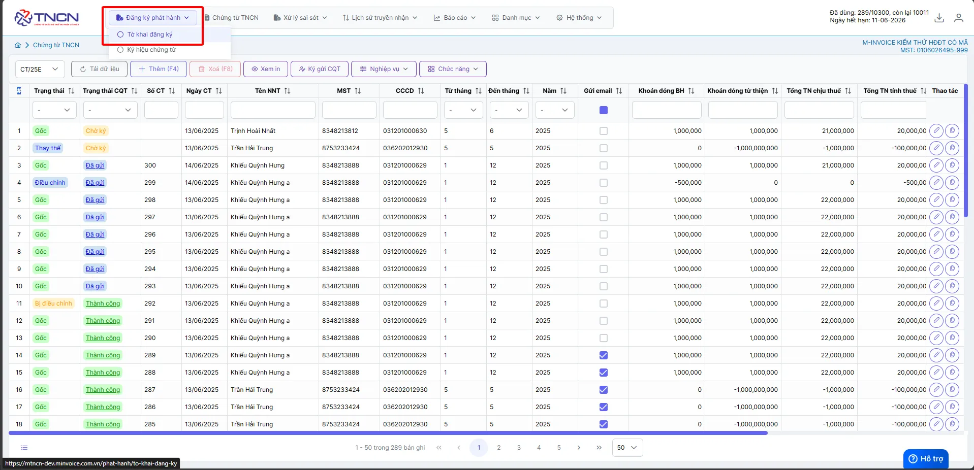The width and height of the screenshot is (974, 470).
Task: Open the user account profile icon
Action: tap(959, 18)
